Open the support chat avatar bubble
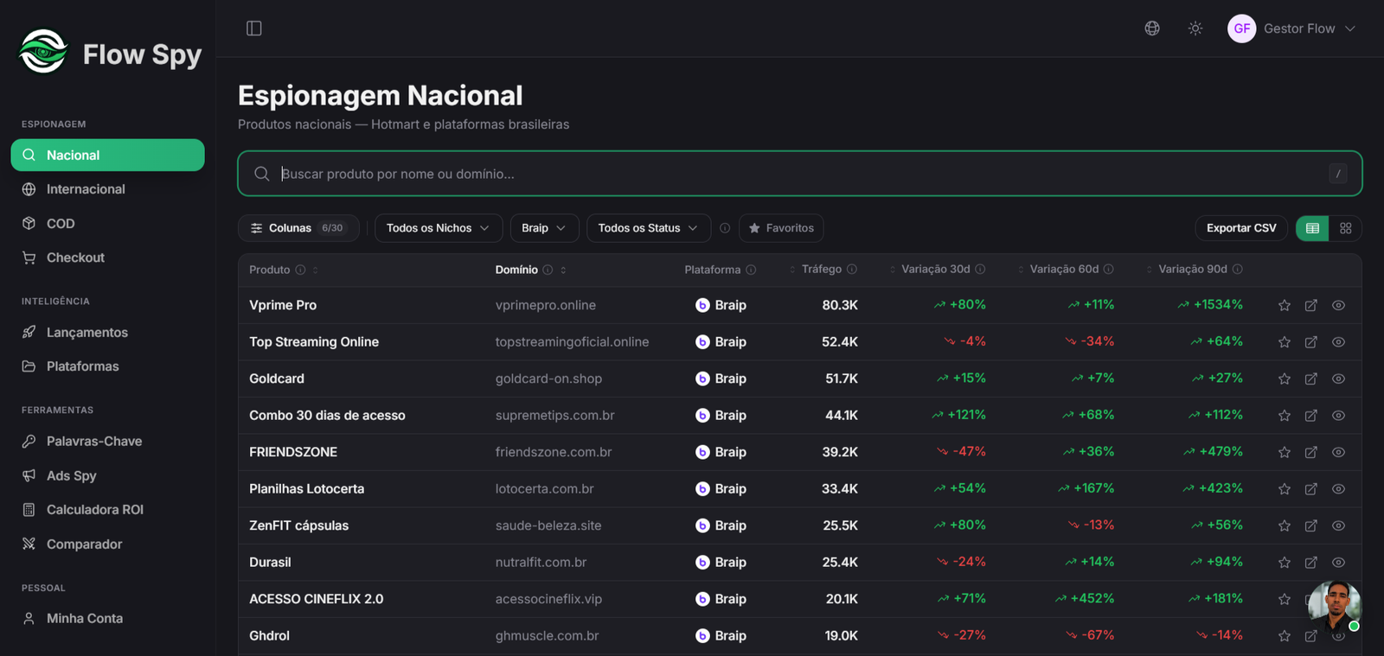The height and width of the screenshot is (656, 1384). click(1335, 606)
